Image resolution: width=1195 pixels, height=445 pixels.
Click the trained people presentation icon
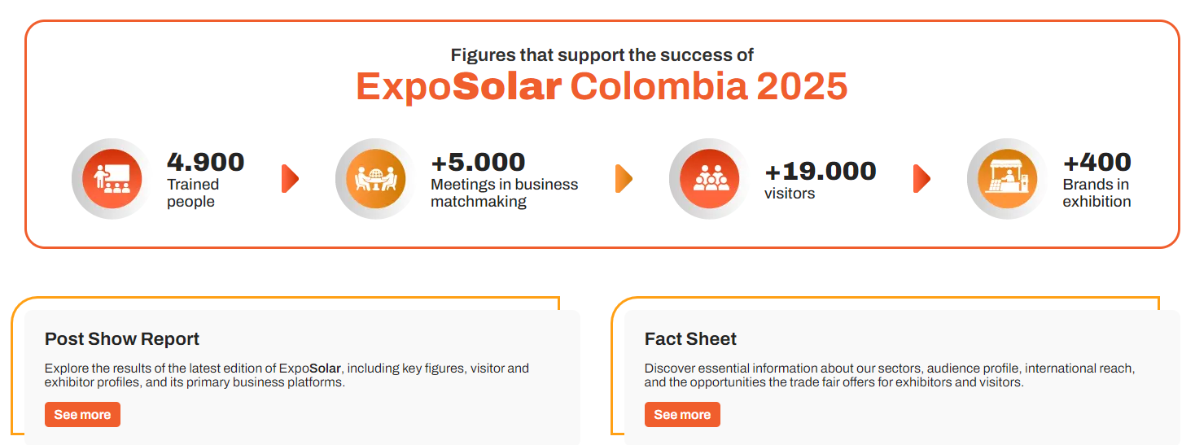pyautogui.click(x=112, y=178)
